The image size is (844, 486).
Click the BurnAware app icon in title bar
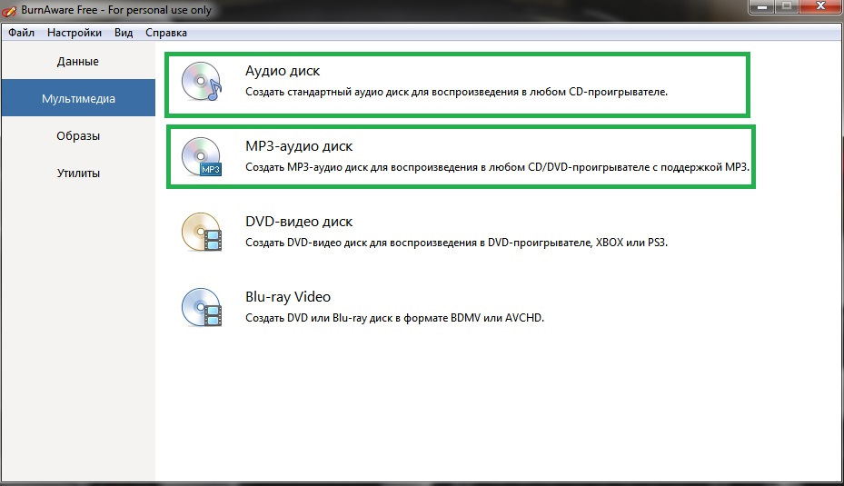pyautogui.click(x=9, y=10)
